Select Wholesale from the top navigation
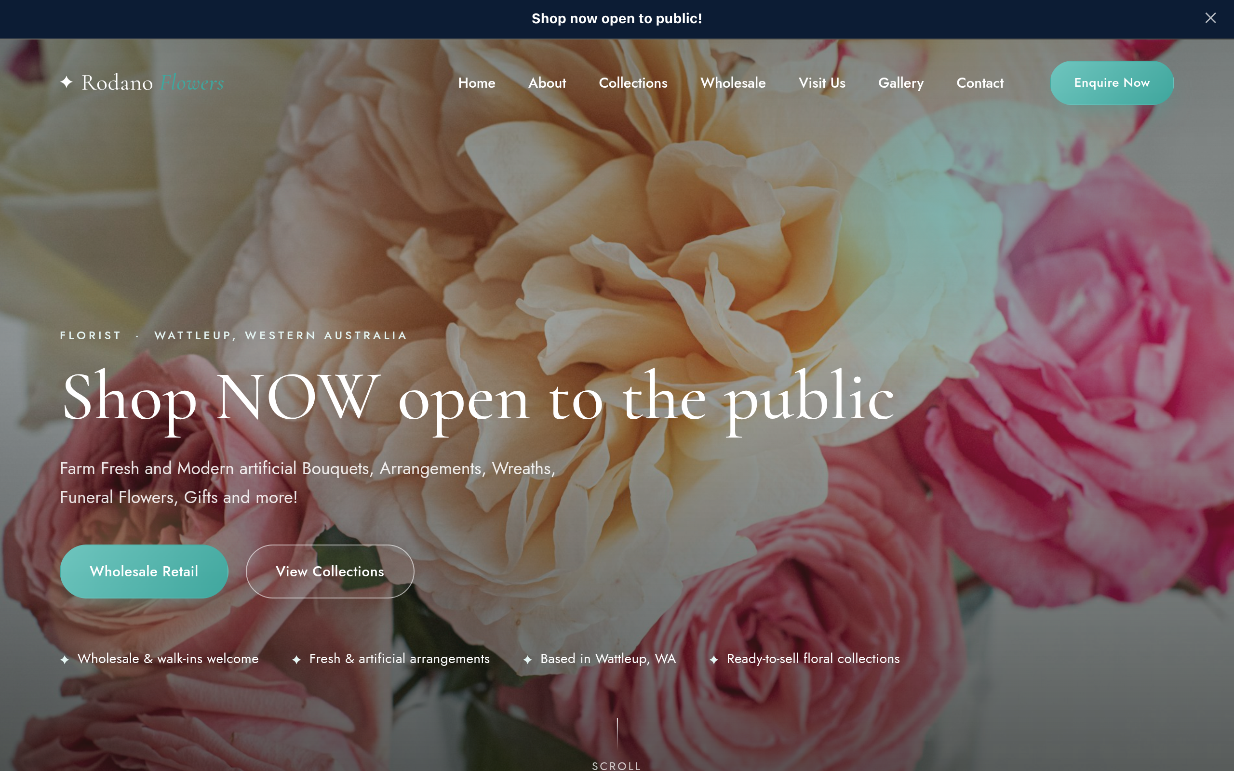1234x771 pixels. tap(733, 82)
